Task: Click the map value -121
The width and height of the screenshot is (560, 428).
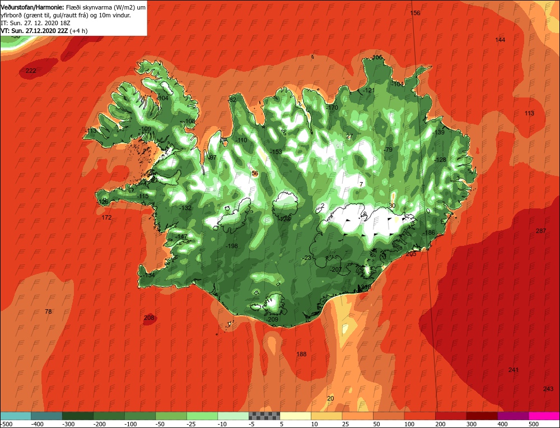Action: [x=368, y=90]
